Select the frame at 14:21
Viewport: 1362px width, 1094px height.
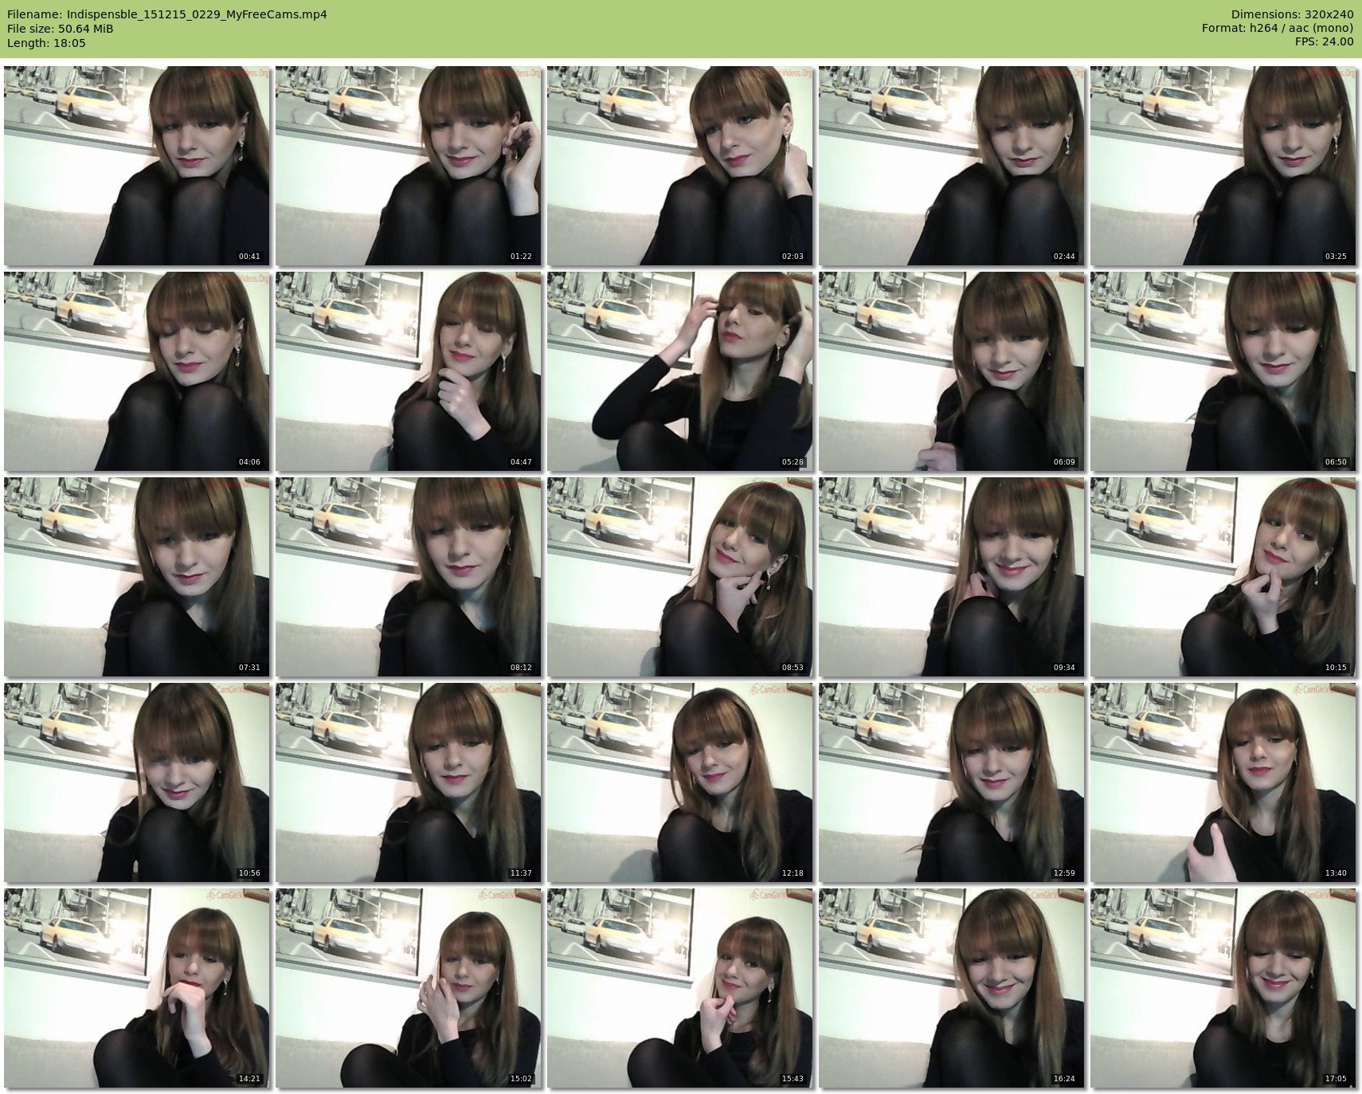pyautogui.click(x=137, y=988)
